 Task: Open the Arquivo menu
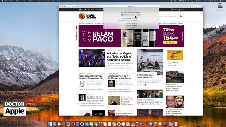pyautogui.click(x=12, y=1)
